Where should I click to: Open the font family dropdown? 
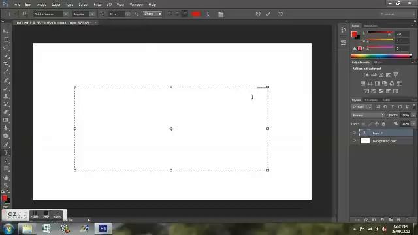pyautogui.click(x=65, y=14)
